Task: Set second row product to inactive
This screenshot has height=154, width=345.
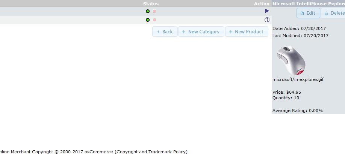Action: point(154,20)
